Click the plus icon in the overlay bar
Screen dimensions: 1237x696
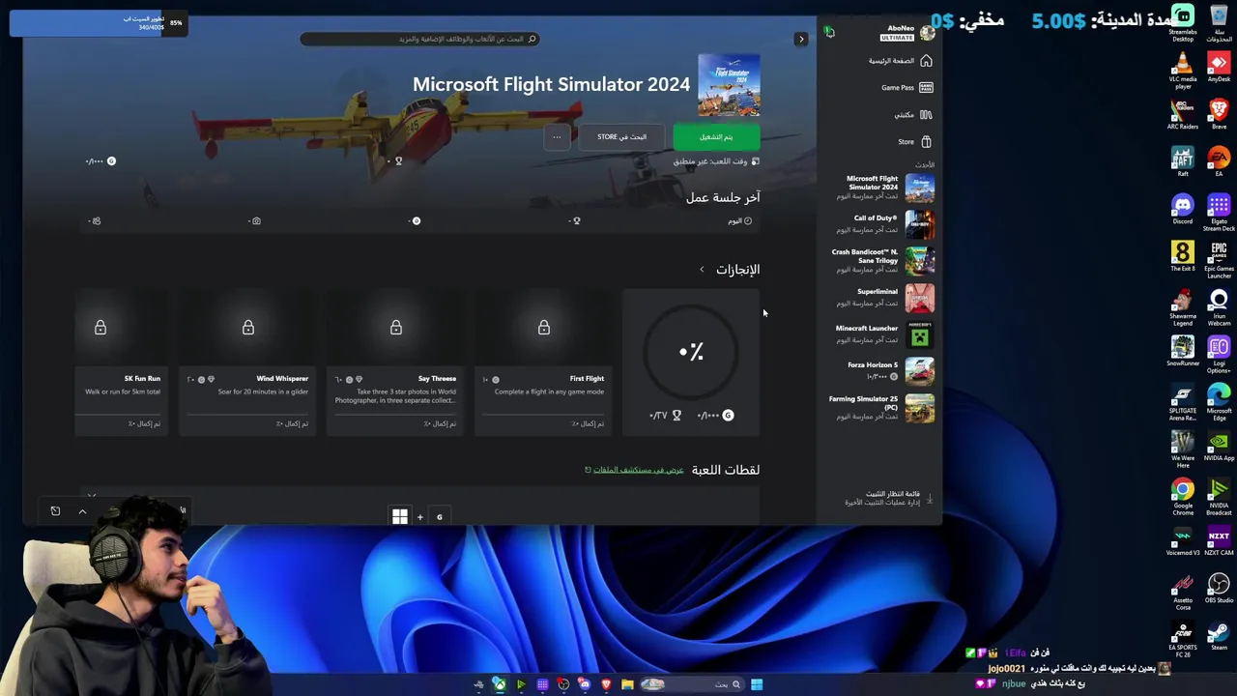(x=419, y=517)
